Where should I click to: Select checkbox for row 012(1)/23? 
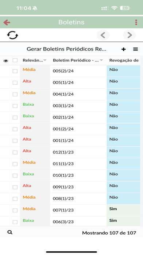15,152
